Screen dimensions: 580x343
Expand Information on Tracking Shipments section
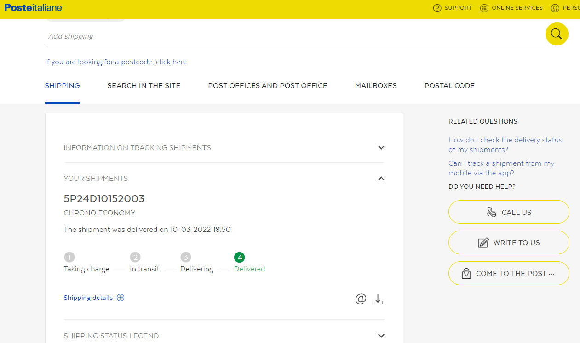381,148
